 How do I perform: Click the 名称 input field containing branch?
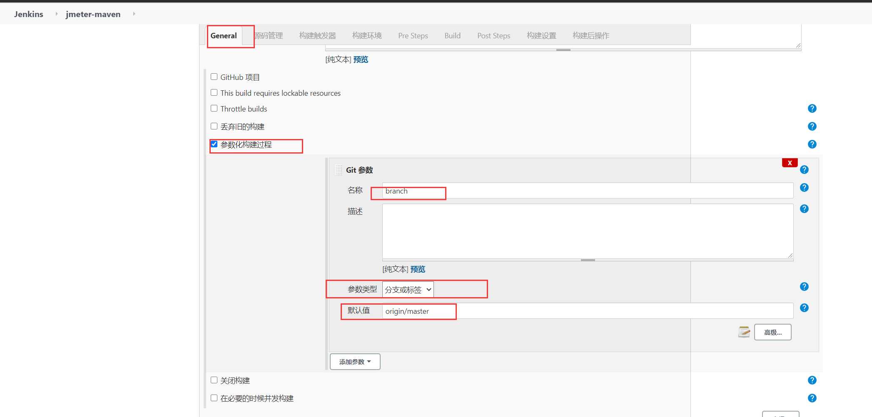pos(588,191)
